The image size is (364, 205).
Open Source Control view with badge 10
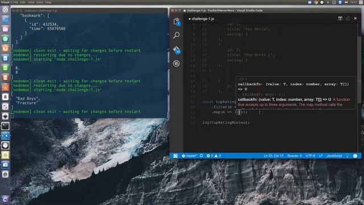tap(176, 50)
